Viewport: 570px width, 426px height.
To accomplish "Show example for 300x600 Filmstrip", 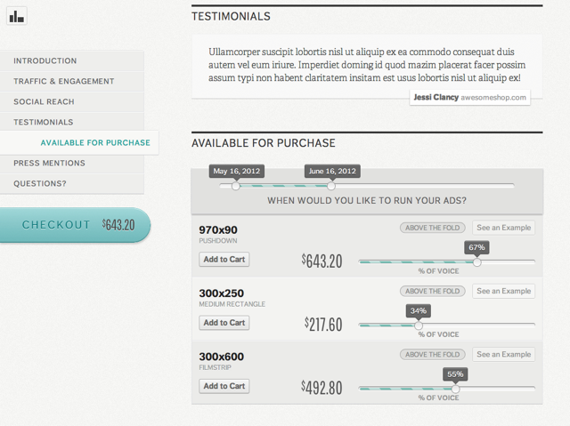I will pyautogui.click(x=503, y=355).
